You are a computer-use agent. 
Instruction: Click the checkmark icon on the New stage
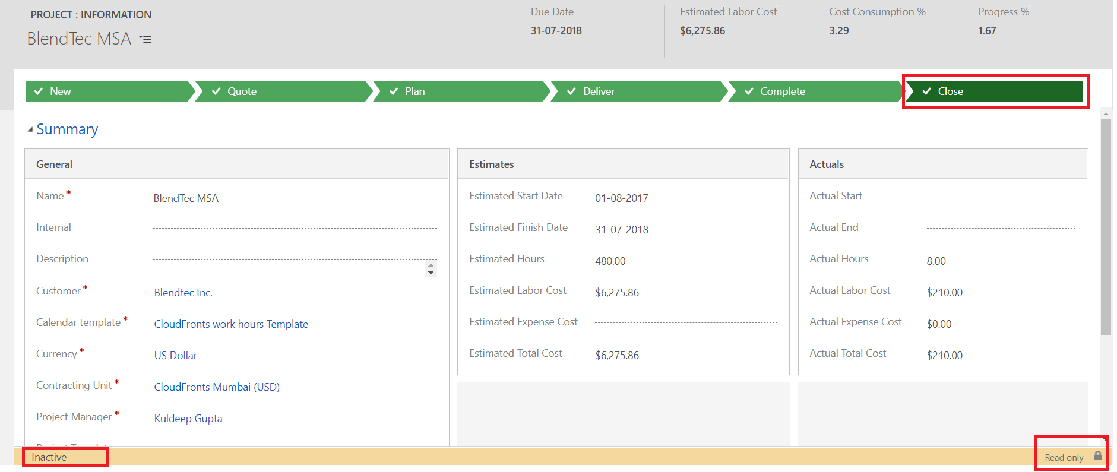39,91
